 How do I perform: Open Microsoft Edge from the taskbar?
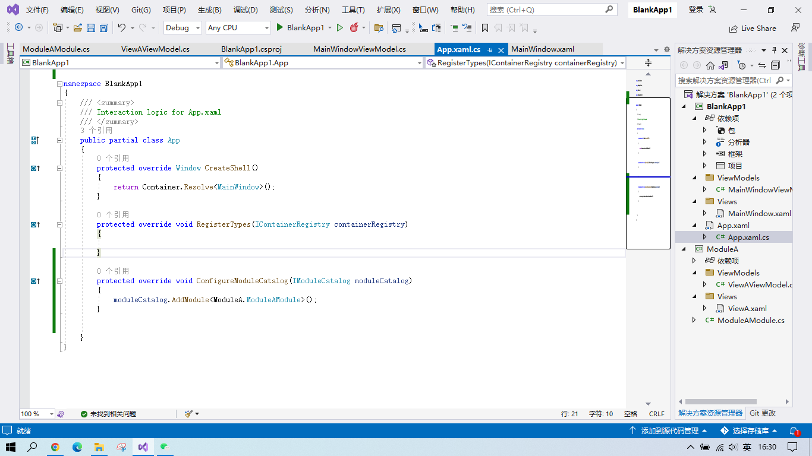[77, 447]
